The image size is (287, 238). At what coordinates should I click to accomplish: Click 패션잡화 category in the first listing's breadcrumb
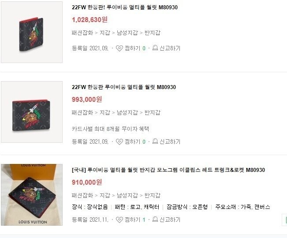[x=82, y=33]
